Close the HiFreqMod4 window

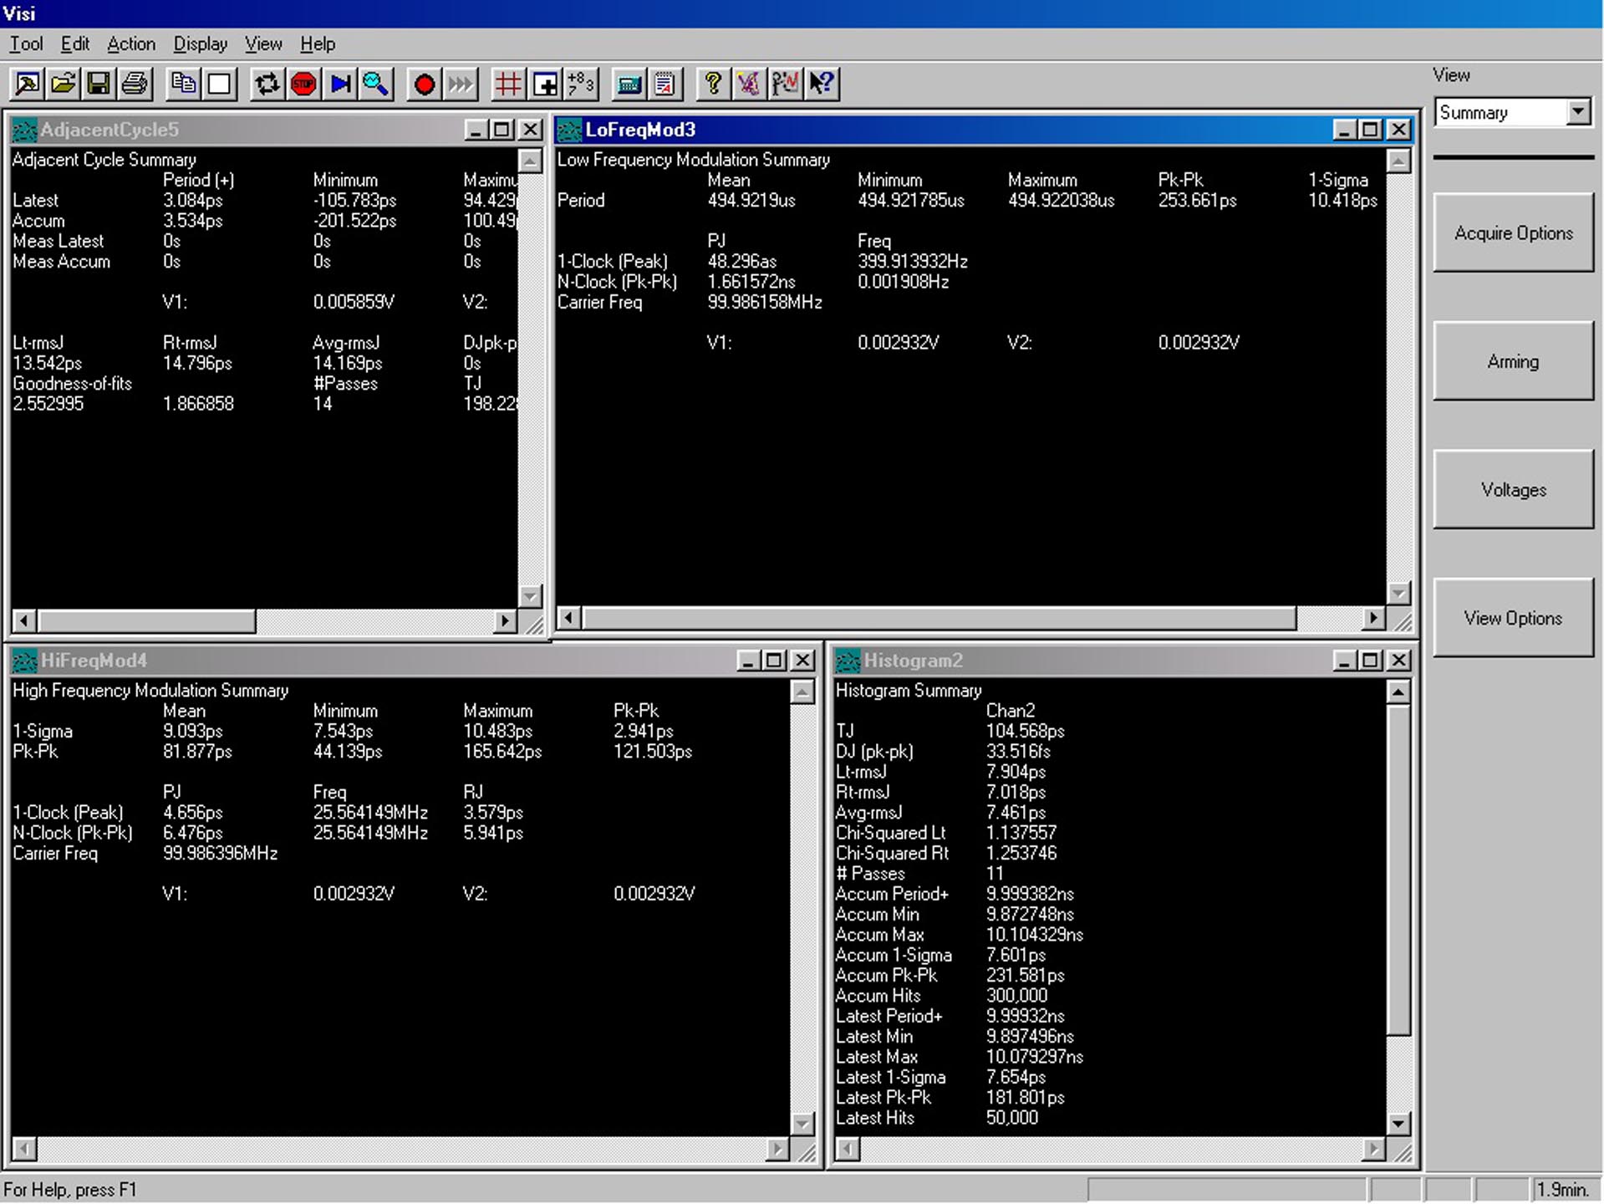pos(802,661)
